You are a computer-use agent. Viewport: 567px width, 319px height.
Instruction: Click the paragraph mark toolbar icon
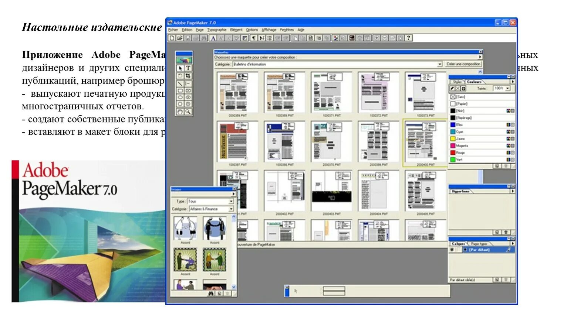click(254, 38)
